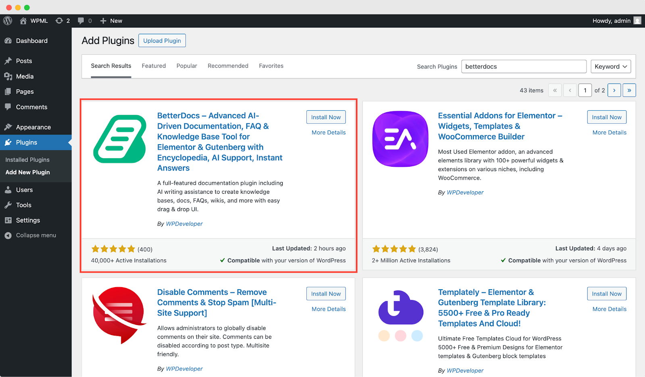The image size is (645, 377).
Task: Click the Collapse menu arrow icon
Action: click(8, 235)
